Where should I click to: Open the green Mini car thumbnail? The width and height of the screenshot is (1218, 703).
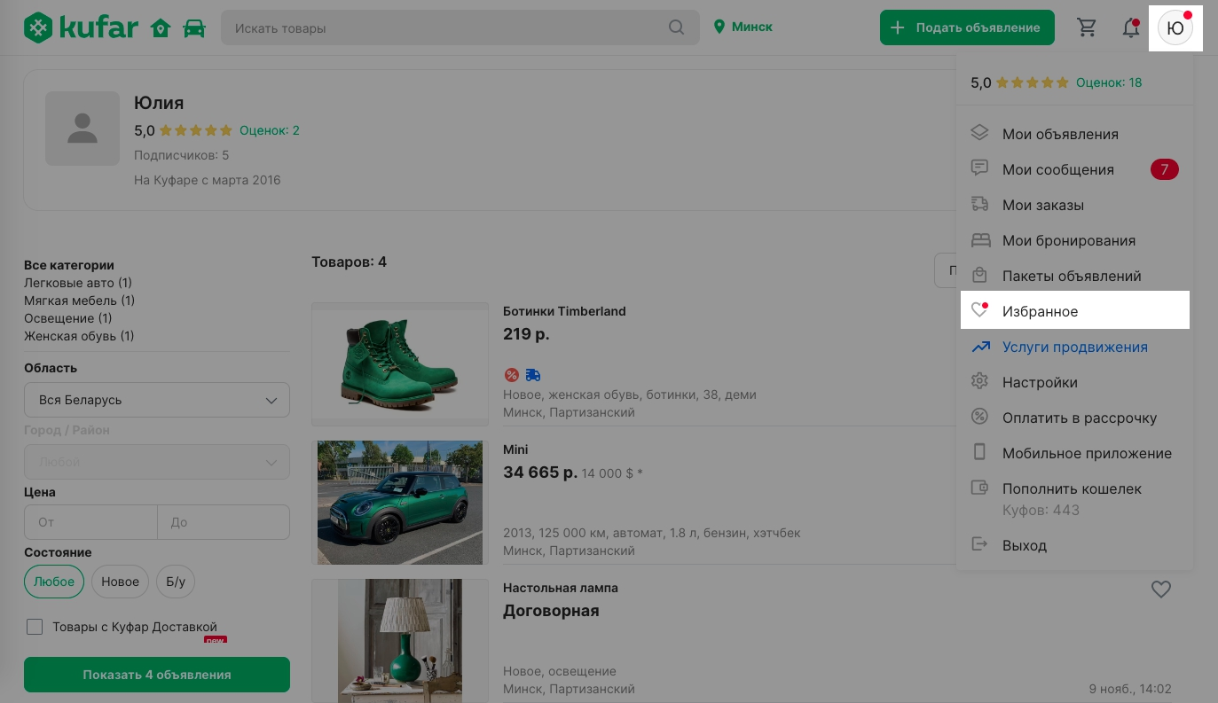(x=400, y=503)
